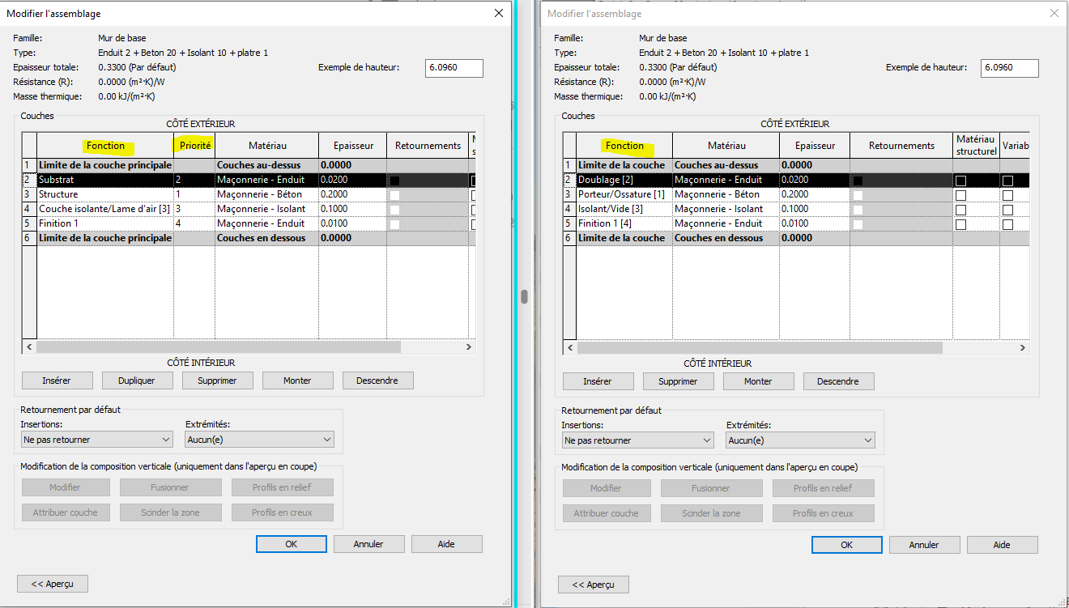Check Matériau structurel for the Doublage [2] row
The image size is (1069, 608).
pos(960,181)
